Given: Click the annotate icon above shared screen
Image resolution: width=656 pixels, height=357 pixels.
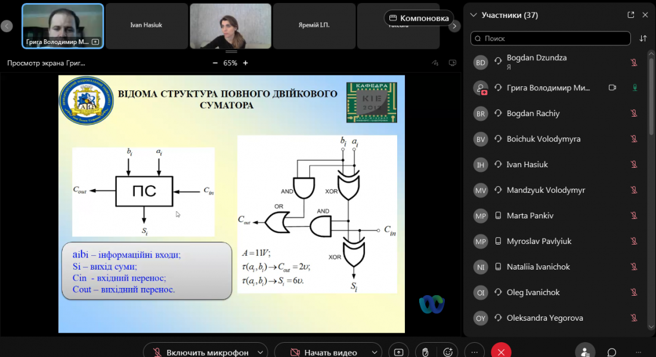Looking at the screenshot, I should pos(435,63).
